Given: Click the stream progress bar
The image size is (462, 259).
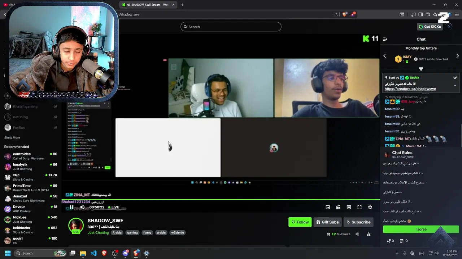Looking at the screenshot, I should pyautogui.click(x=221, y=200).
